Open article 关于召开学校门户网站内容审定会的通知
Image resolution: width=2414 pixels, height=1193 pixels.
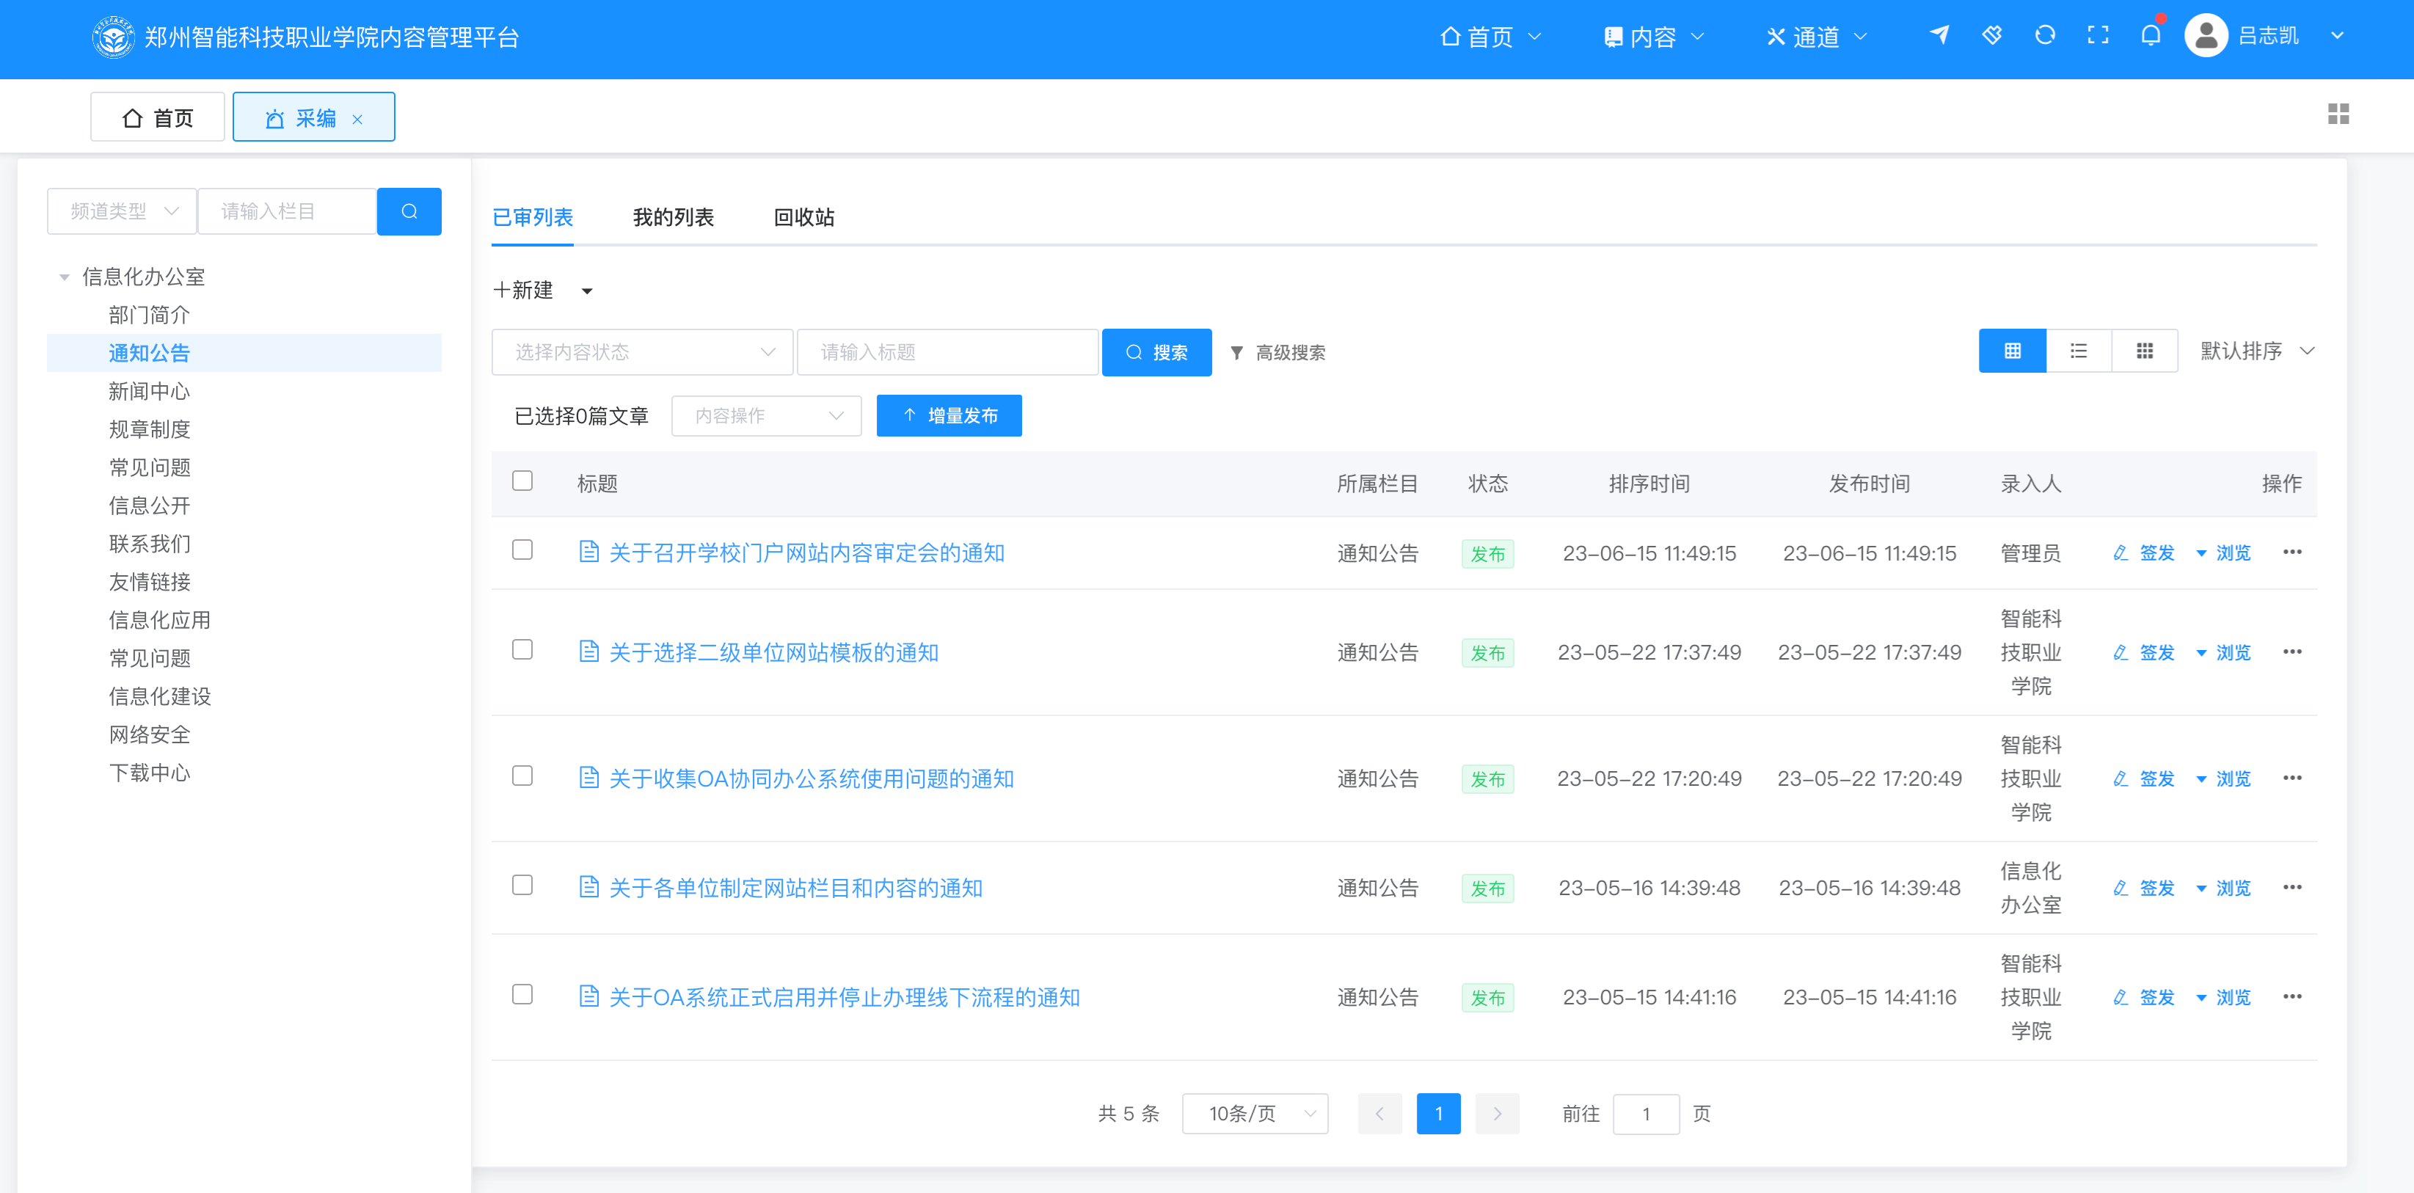806,553
